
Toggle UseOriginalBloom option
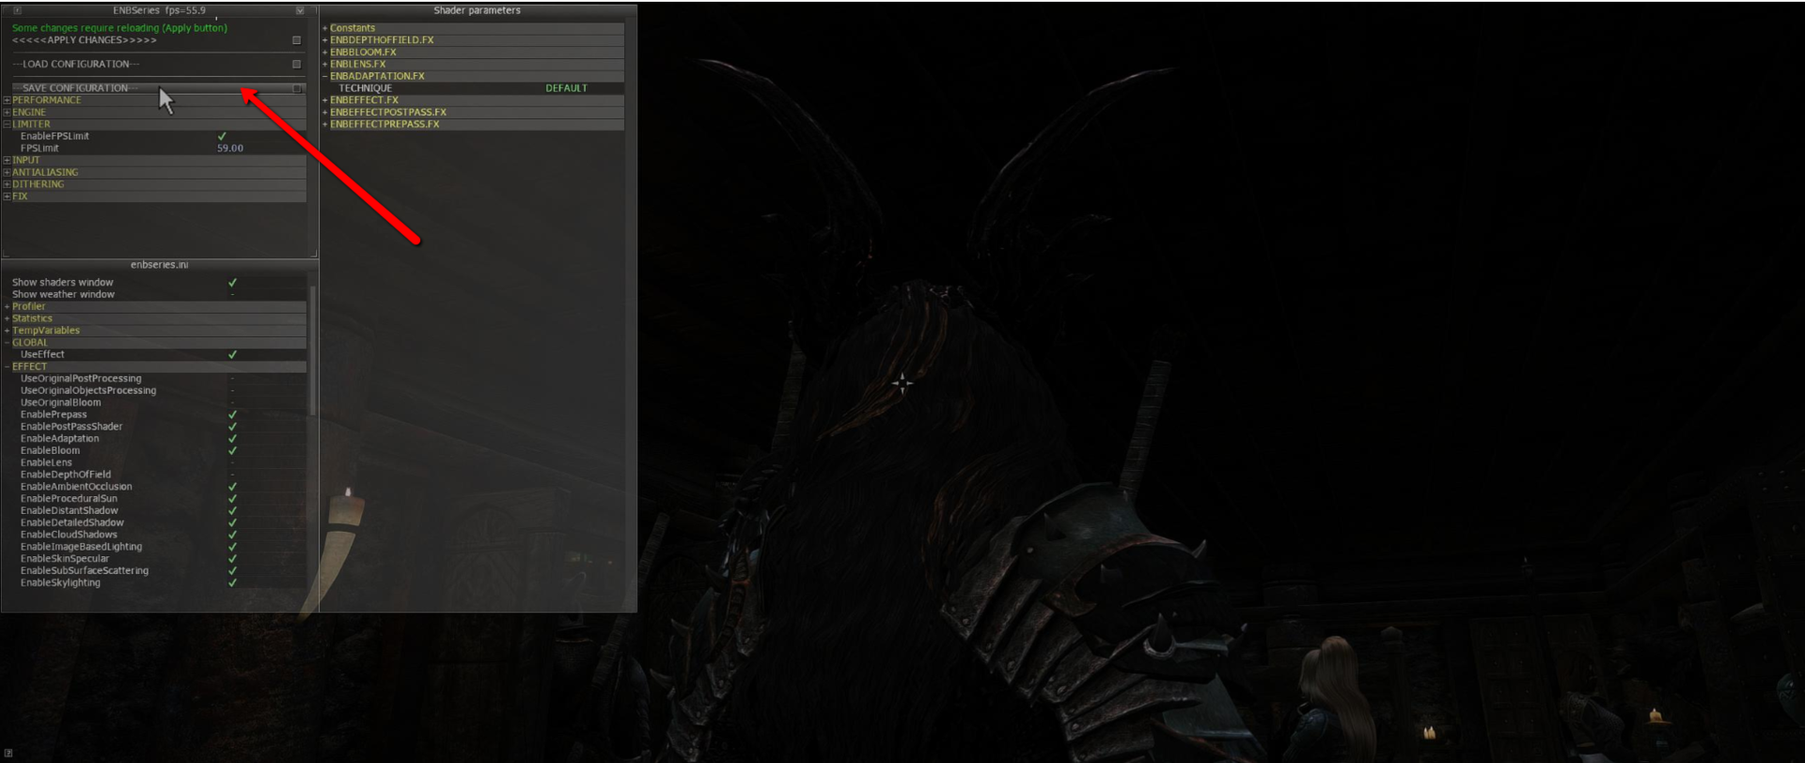point(232,403)
